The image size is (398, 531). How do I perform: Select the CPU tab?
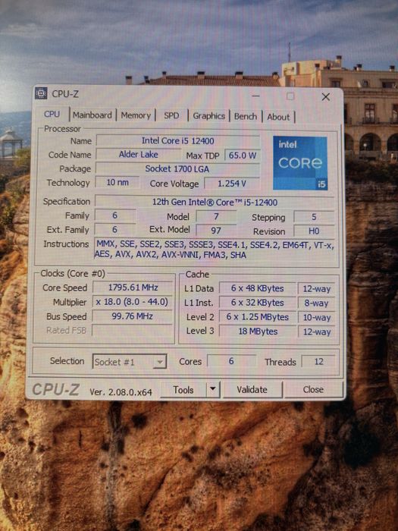52,114
